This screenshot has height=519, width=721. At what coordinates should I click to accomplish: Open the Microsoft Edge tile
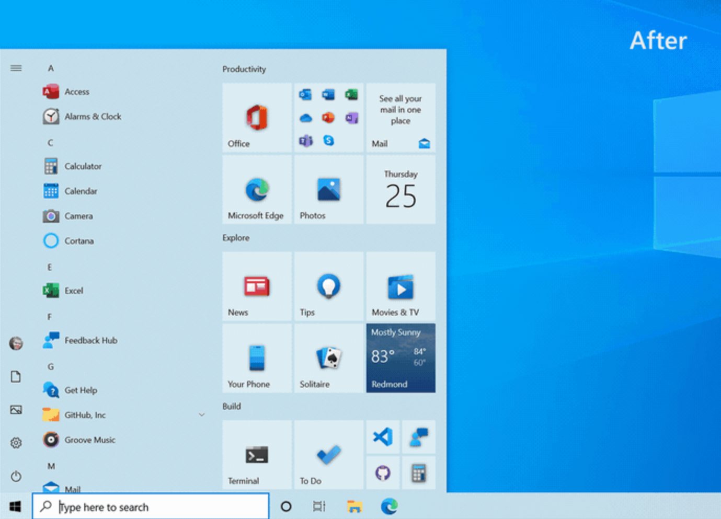tap(257, 190)
